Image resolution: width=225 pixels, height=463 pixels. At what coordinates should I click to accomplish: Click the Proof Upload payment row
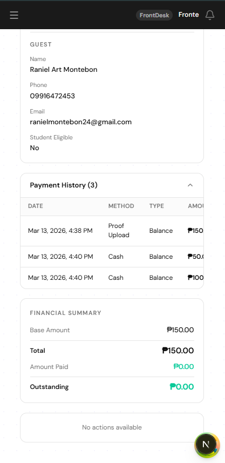point(112,231)
